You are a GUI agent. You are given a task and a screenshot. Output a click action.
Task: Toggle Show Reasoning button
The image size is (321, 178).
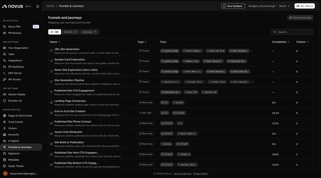300,18
